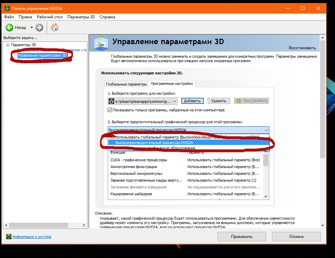The width and height of the screenshot is (335, 258).
Task: Toggle 'Показывать только программы' checkbox
Action: coord(110,110)
